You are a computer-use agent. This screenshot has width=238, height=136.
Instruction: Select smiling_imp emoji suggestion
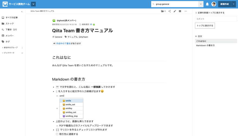coord(71,116)
